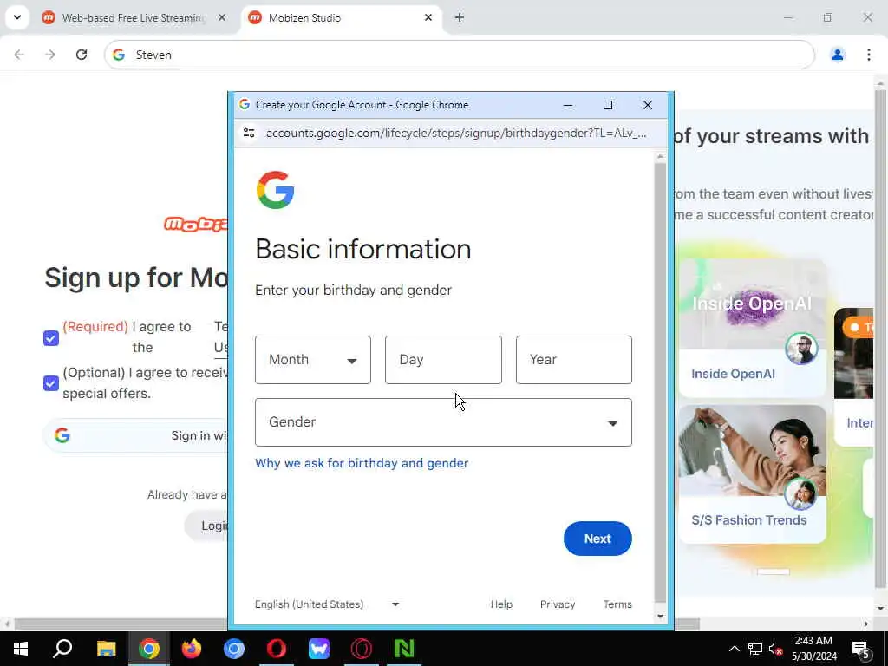
Task: Click the blue Chromium taskbar icon
Action: 234,649
